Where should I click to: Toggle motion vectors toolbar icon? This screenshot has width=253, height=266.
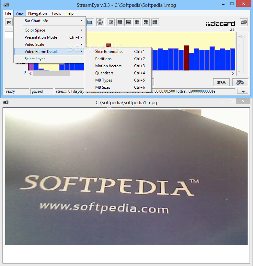129,22
